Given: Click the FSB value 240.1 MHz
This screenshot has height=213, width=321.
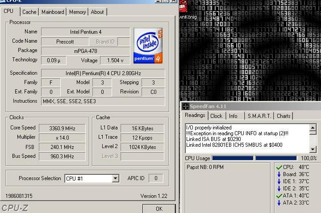Looking at the screenshot, I should pos(62,147).
